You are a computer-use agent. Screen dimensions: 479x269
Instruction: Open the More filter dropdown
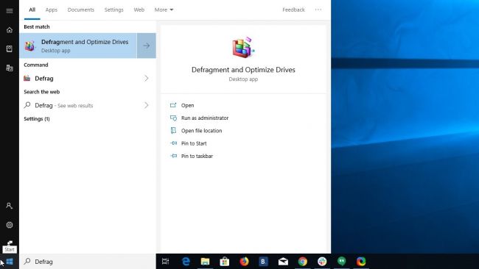click(164, 10)
